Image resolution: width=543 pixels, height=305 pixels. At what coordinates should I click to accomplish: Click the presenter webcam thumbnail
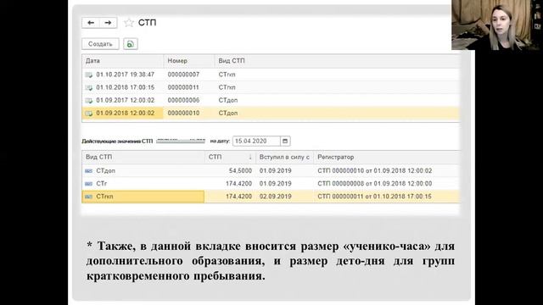click(x=497, y=25)
